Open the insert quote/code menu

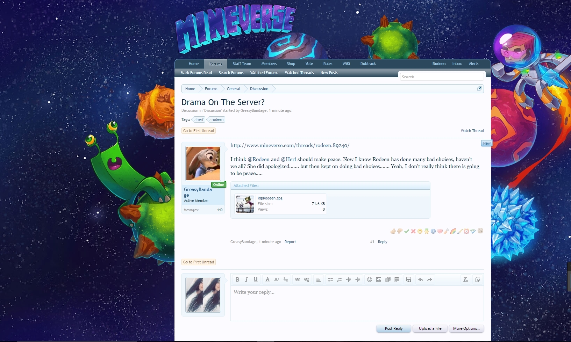click(397, 279)
